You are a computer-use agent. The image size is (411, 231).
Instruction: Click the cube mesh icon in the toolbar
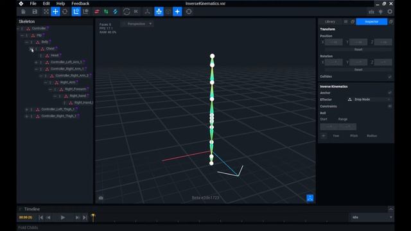tap(168, 12)
